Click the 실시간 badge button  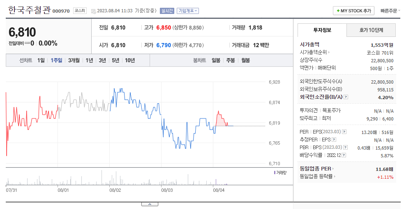[x=167, y=11]
